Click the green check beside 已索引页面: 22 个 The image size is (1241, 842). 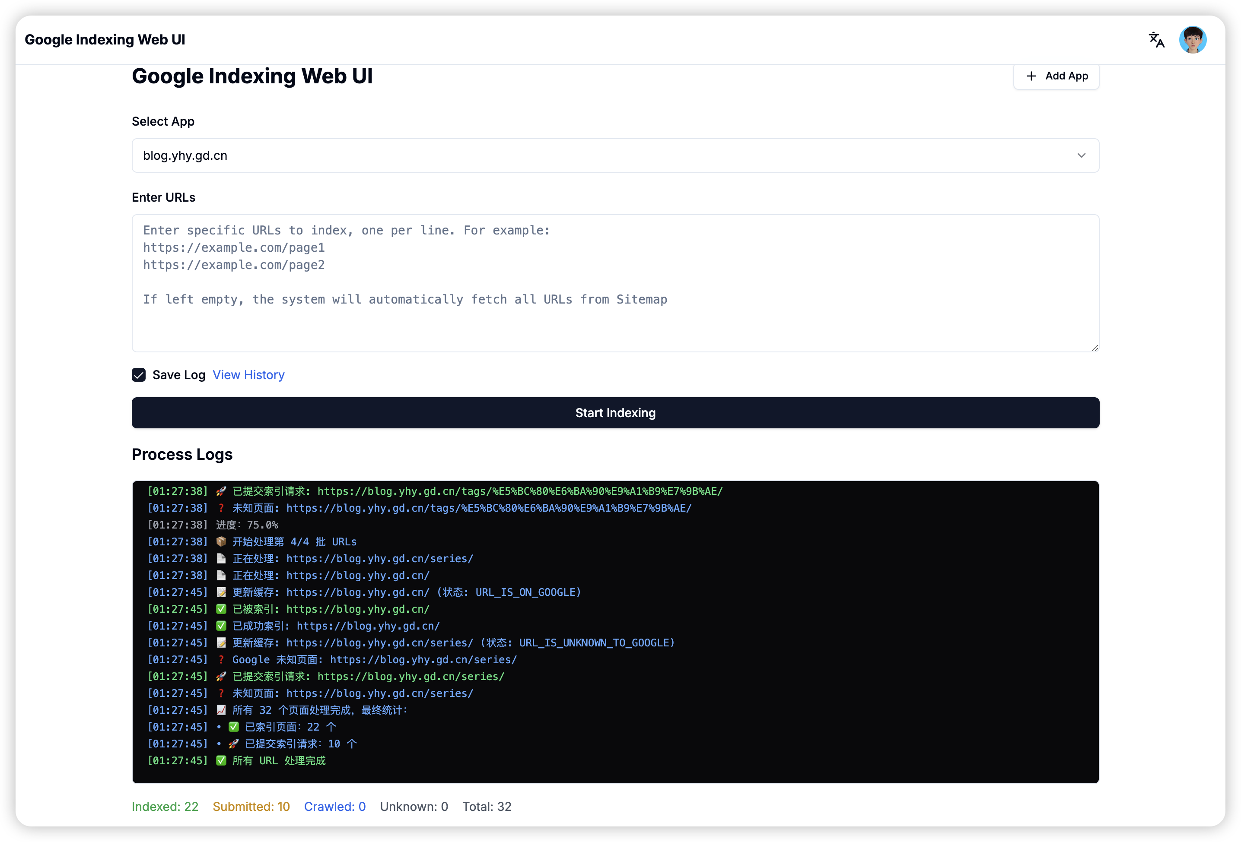[233, 727]
